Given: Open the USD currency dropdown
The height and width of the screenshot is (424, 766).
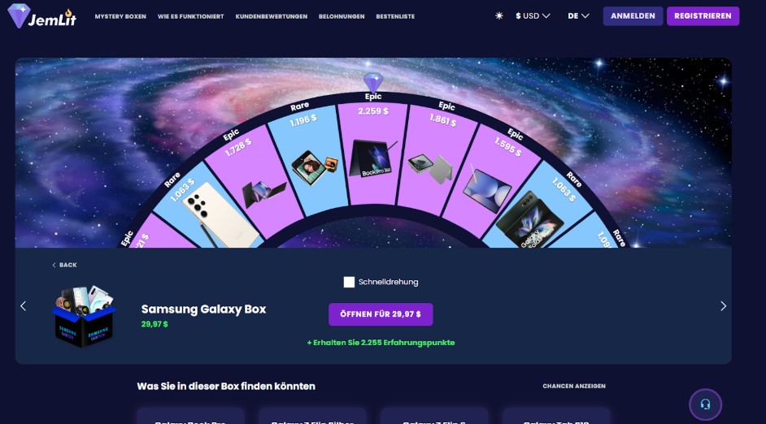Looking at the screenshot, I should (x=533, y=15).
